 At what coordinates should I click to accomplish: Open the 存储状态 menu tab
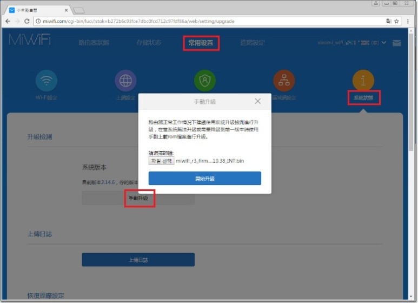148,43
